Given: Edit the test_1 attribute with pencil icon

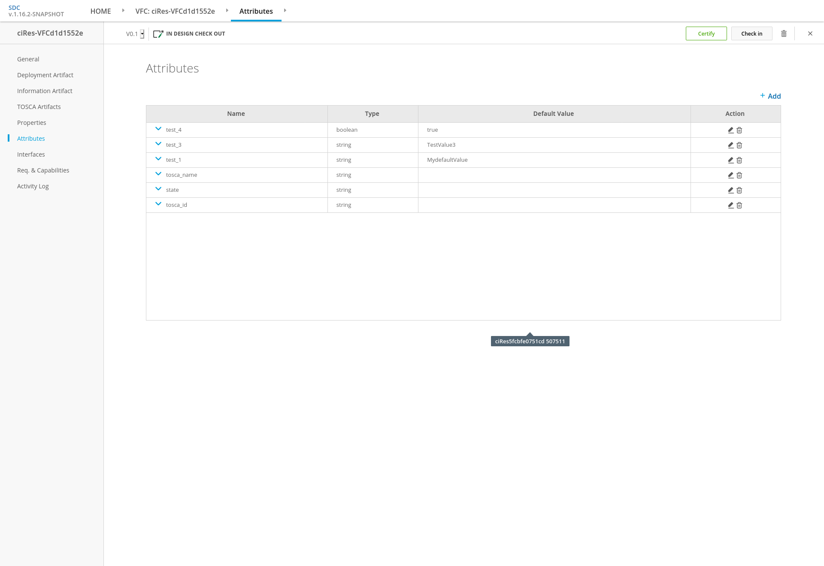Looking at the screenshot, I should pos(730,160).
